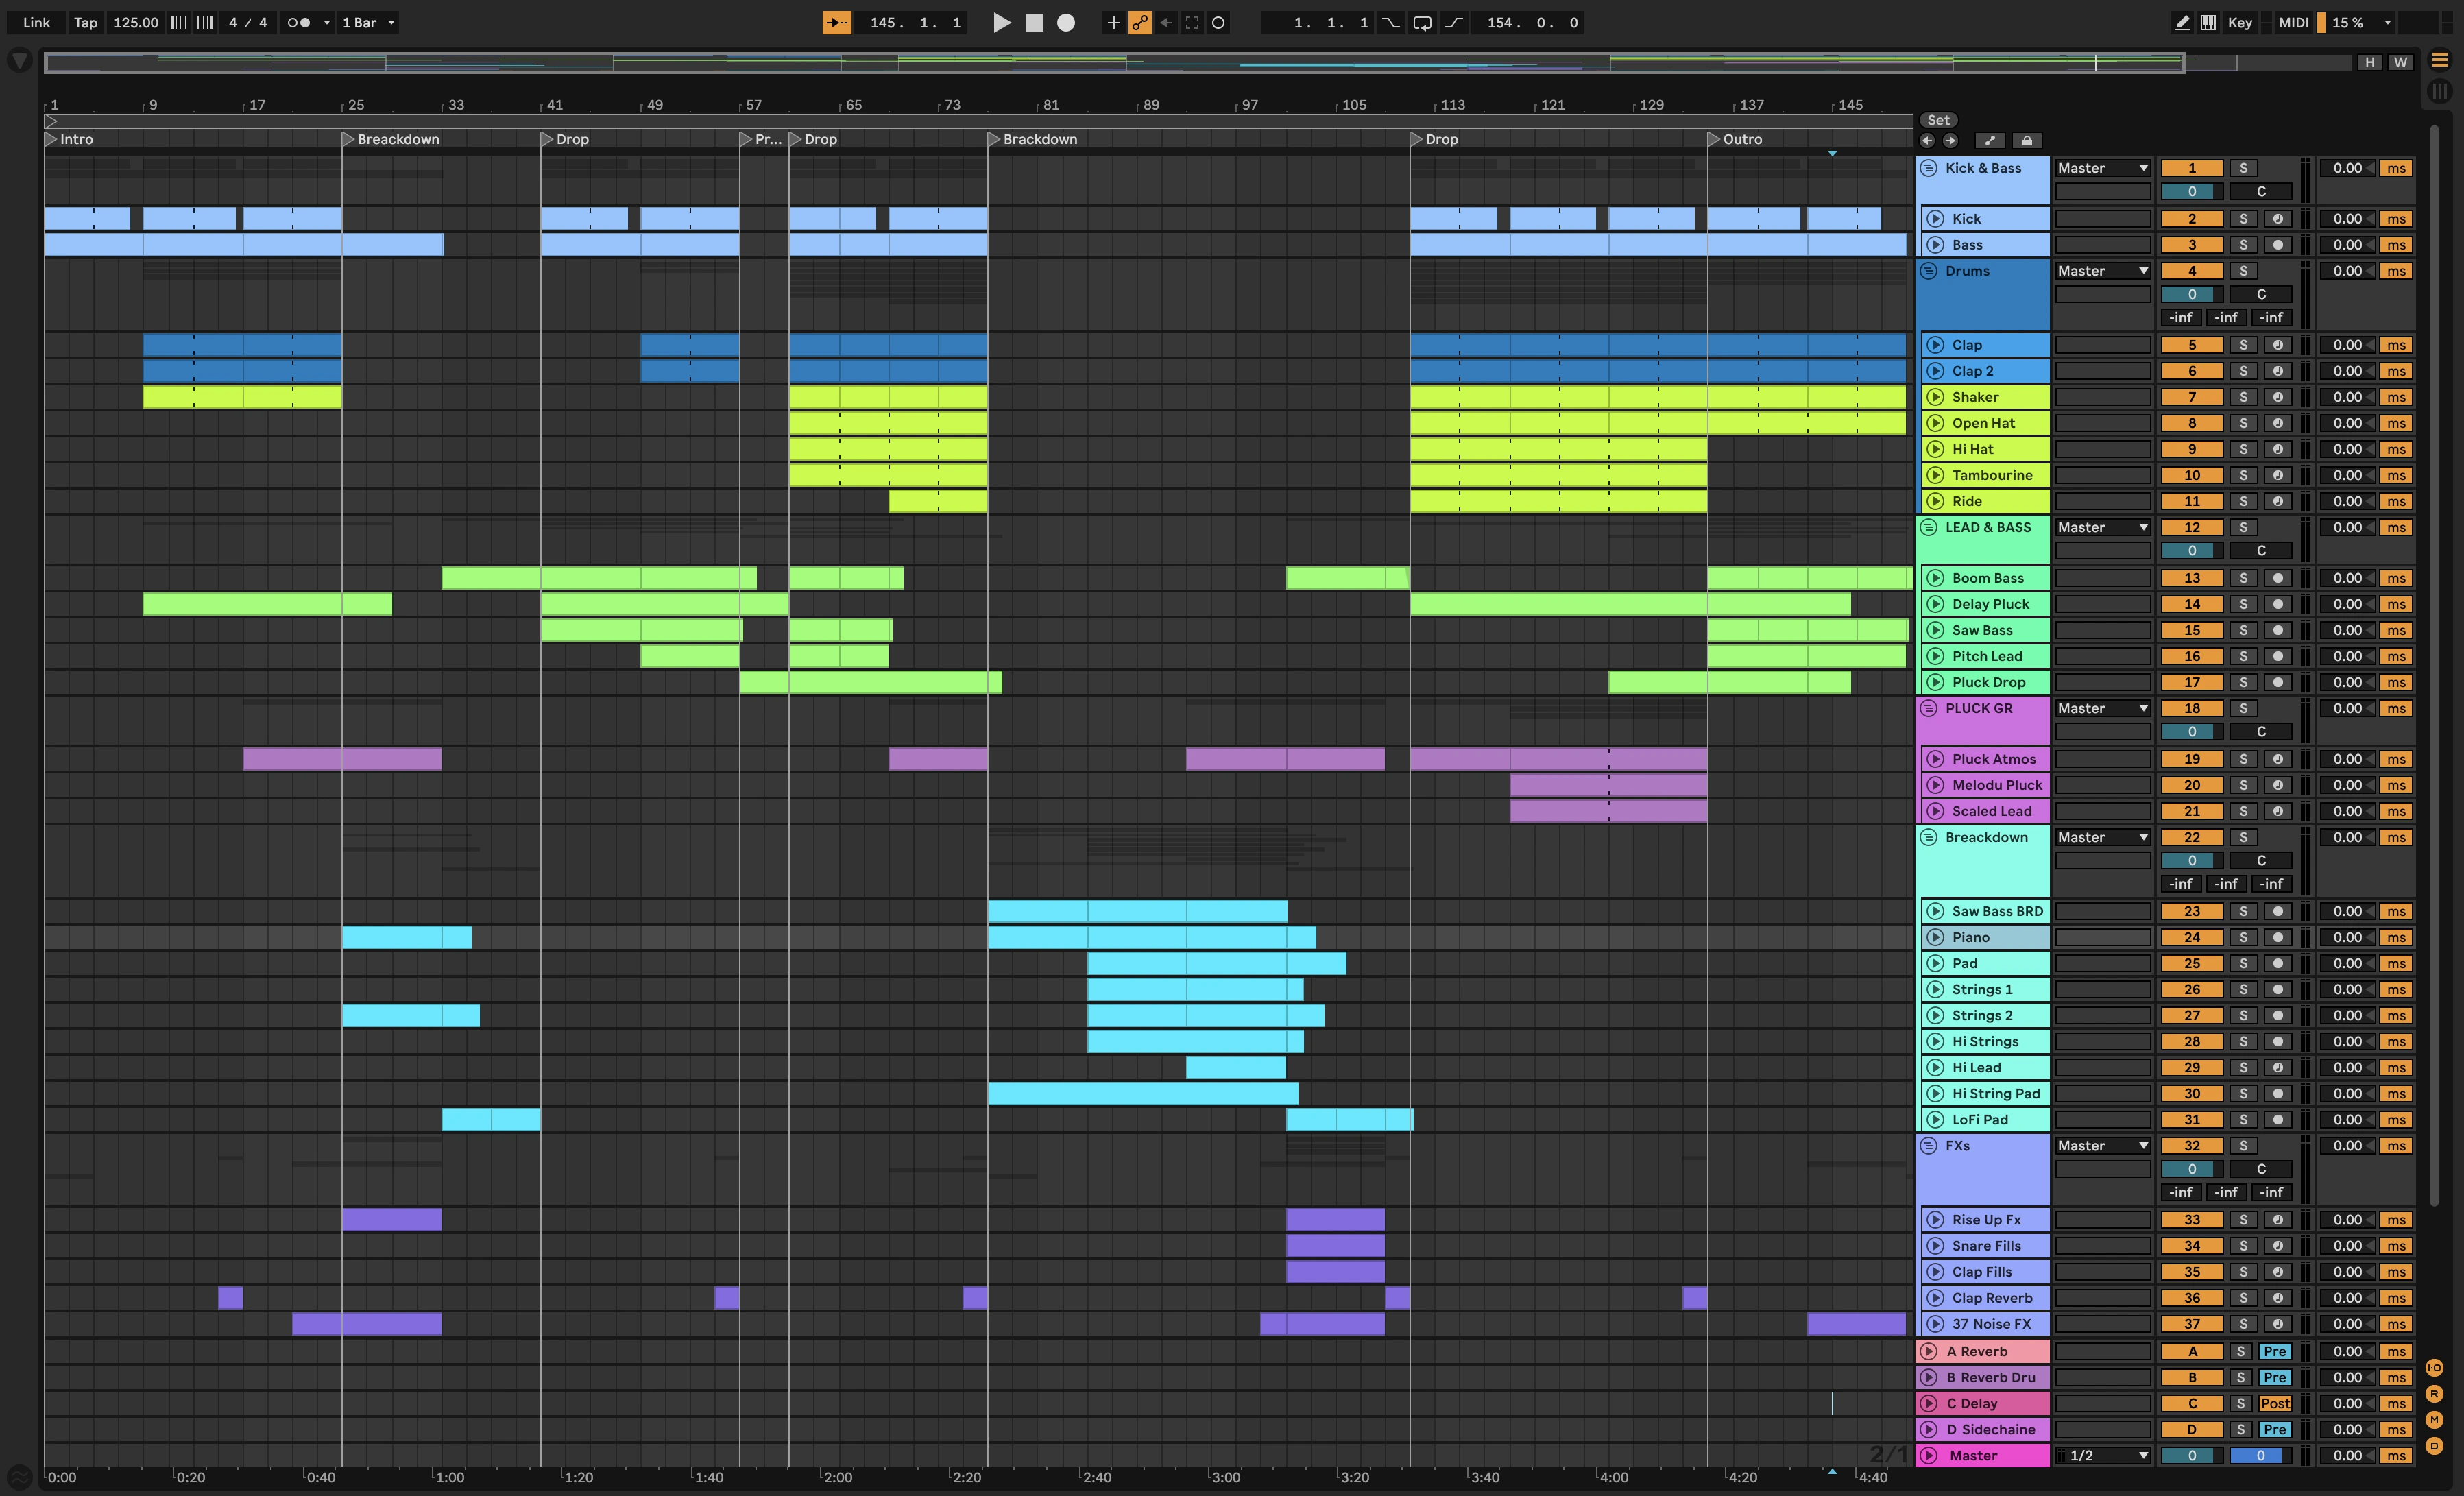Toggle Key Map Mode button
This screenshot has width=2464, height=1496.
coord(2240,22)
